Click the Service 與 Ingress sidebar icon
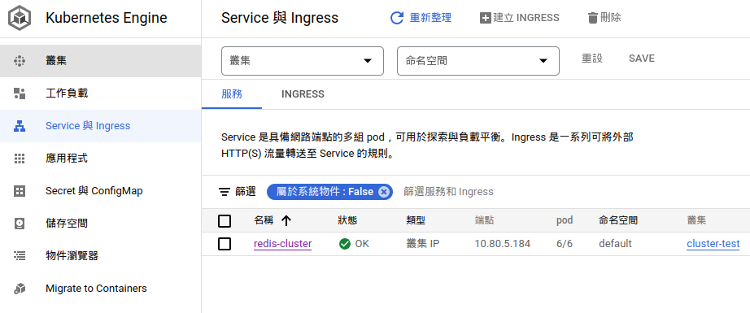Screen dimensions: 750x313 coord(20,126)
